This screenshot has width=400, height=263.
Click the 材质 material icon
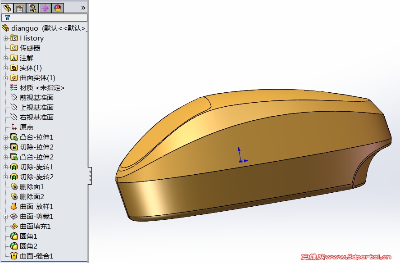[x=14, y=88]
